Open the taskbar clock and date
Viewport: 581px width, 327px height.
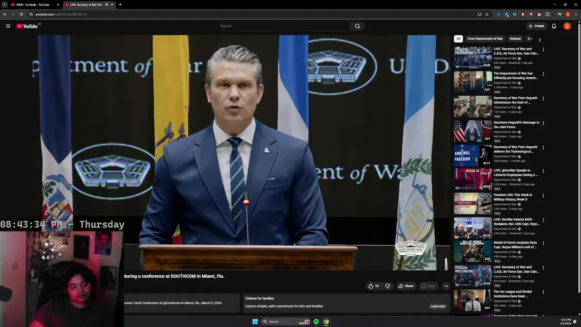click(x=566, y=322)
